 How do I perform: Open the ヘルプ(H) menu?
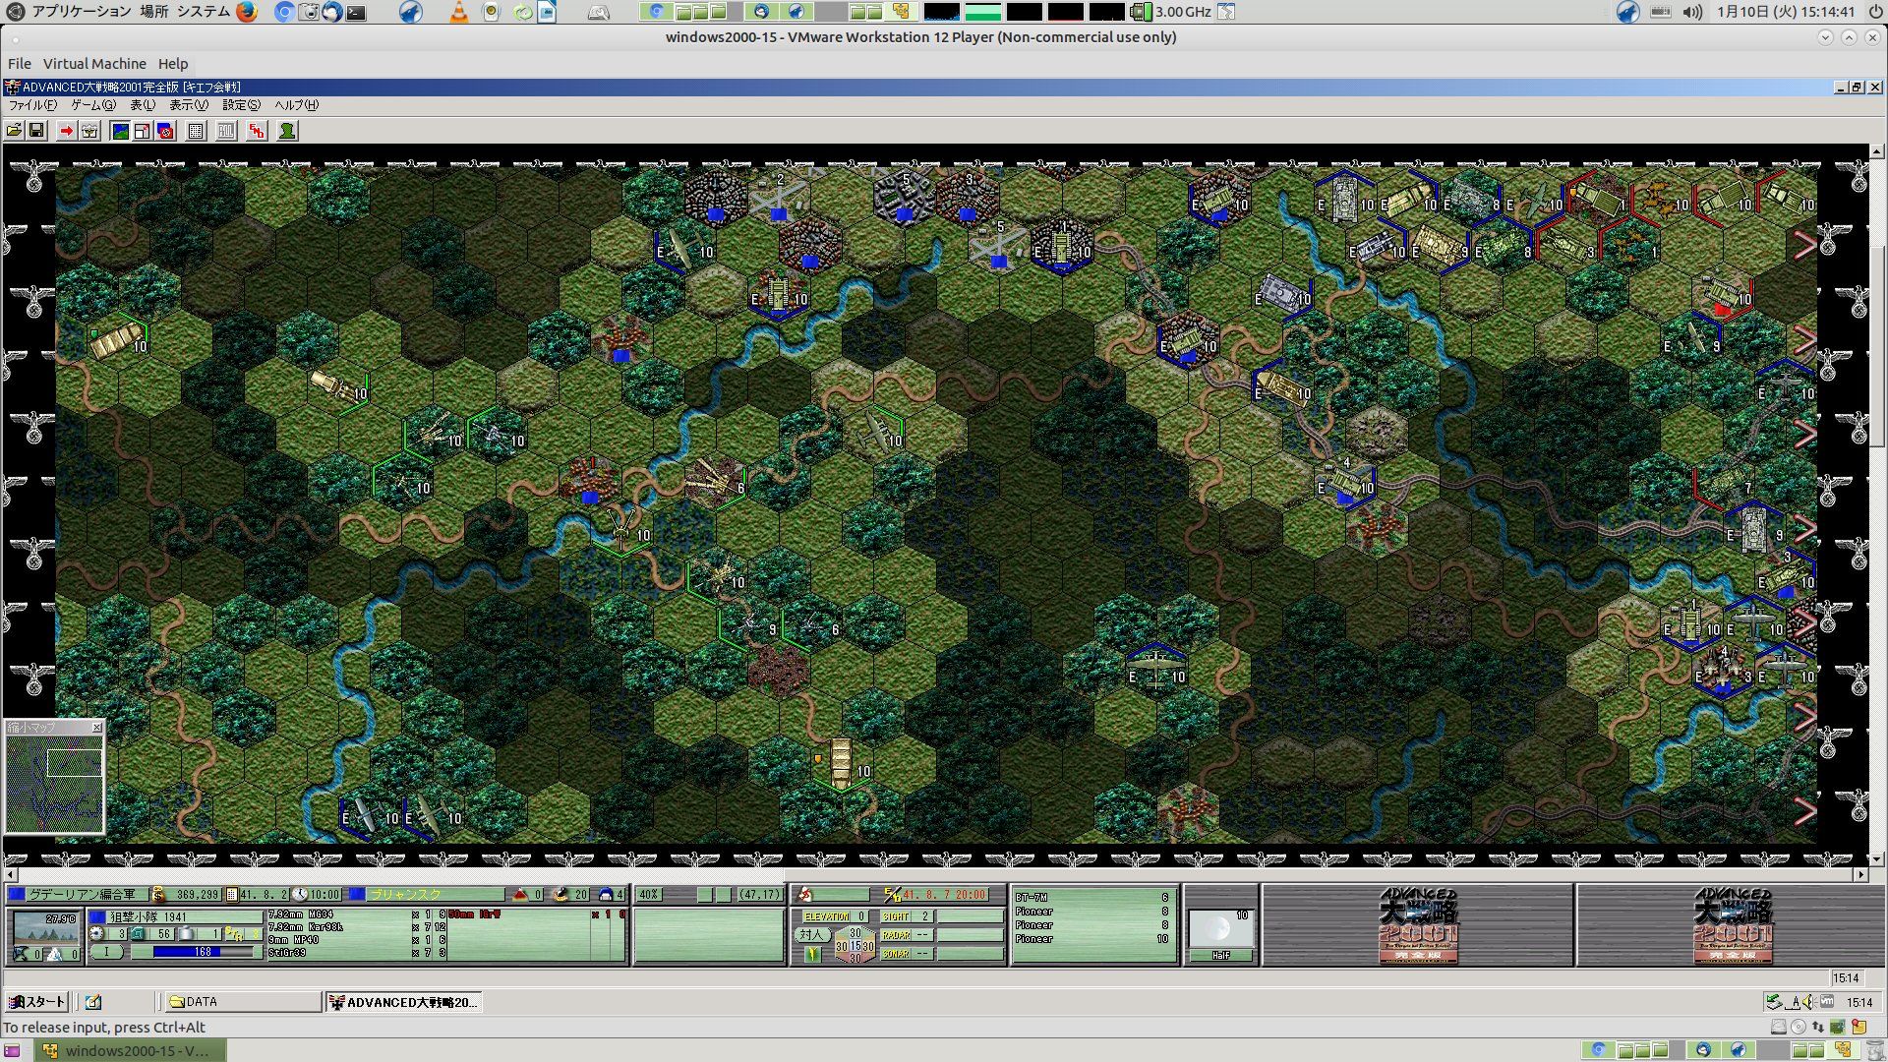(296, 105)
